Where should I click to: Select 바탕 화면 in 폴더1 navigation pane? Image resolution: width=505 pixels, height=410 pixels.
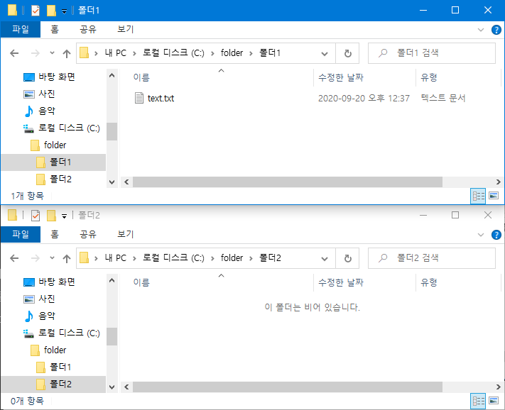tap(57, 77)
